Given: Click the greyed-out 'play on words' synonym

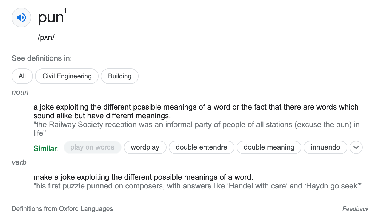Looking at the screenshot, I should pos(92,147).
